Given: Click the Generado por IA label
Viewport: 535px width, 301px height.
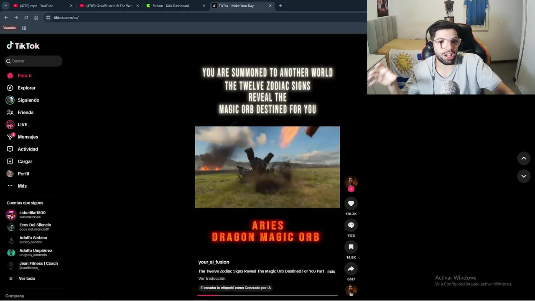Looking at the screenshot, I should 236,288.
